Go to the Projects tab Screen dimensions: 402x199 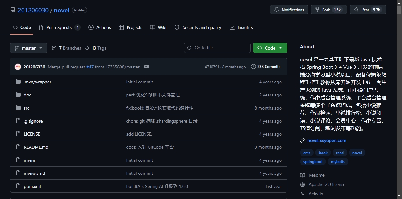click(130, 27)
